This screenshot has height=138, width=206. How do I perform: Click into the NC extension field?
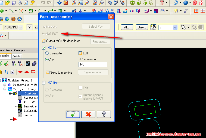pos(93,64)
